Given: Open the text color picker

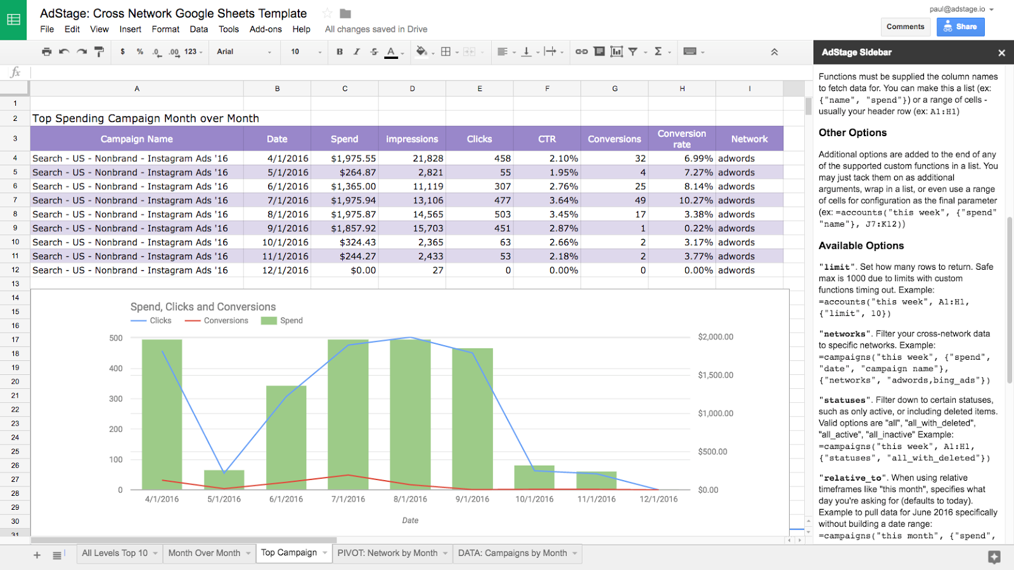Looking at the screenshot, I should pos(391,52).
